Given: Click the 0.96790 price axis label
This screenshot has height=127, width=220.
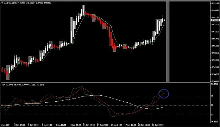Looking at the screenshot, I should coord(215,39).
